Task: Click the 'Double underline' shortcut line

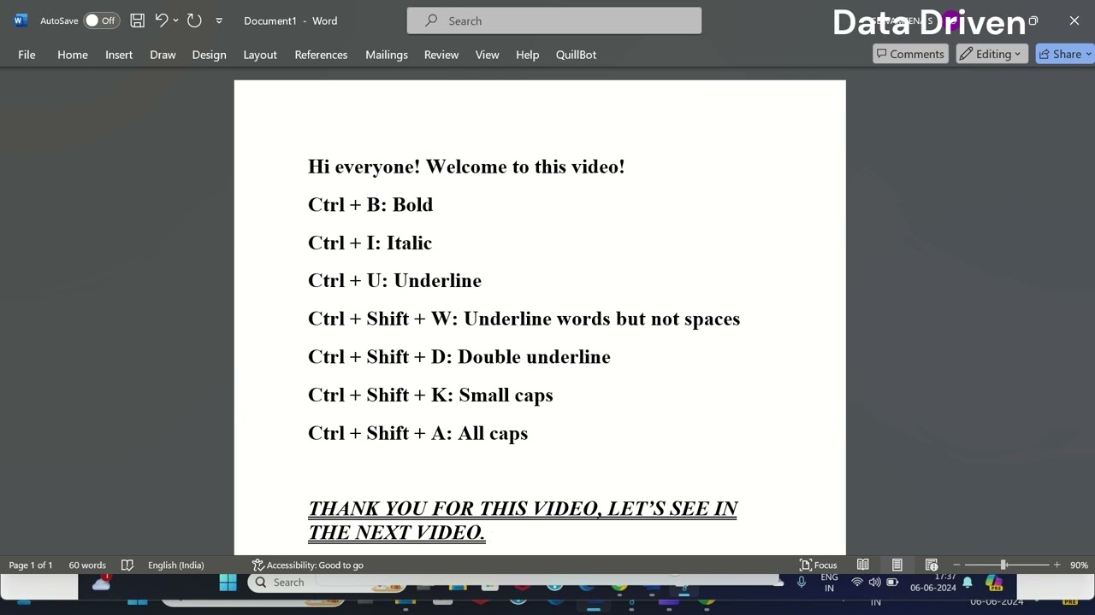Action: point(459,357)
